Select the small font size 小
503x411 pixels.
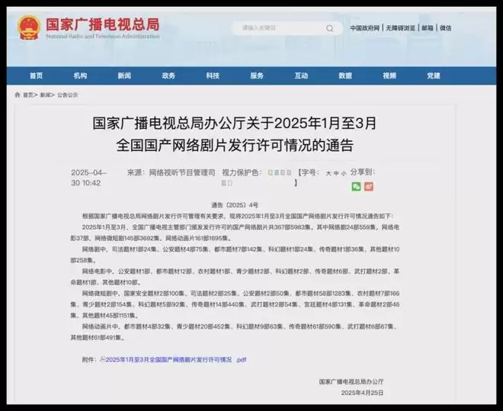[x=344, y=174]
